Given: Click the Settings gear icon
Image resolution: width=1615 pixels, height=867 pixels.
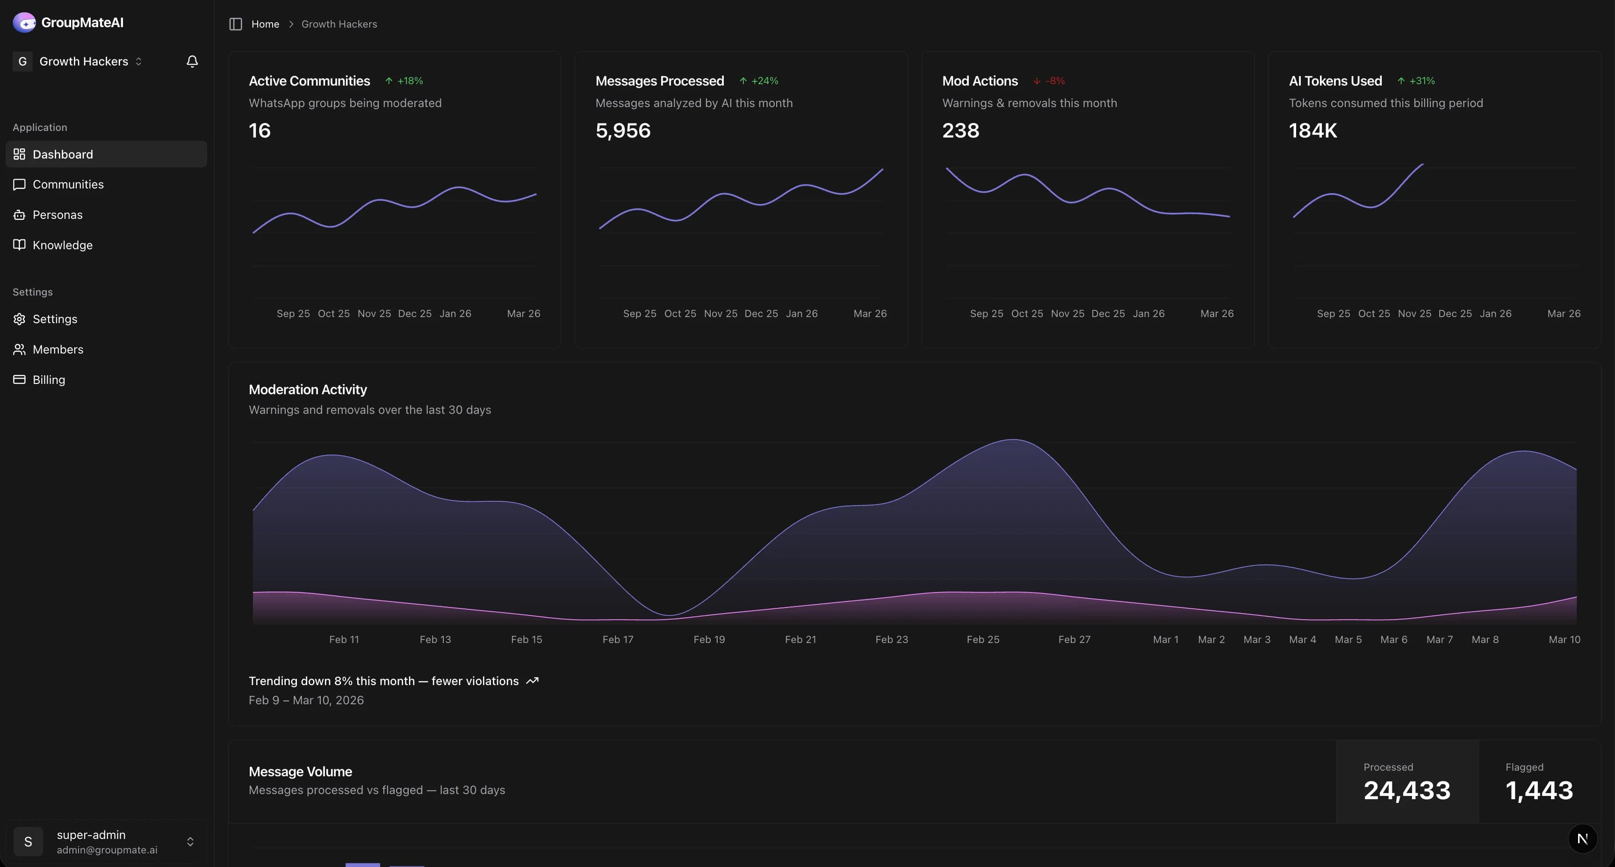Looking at the screenshot, I should coord(19,318).
